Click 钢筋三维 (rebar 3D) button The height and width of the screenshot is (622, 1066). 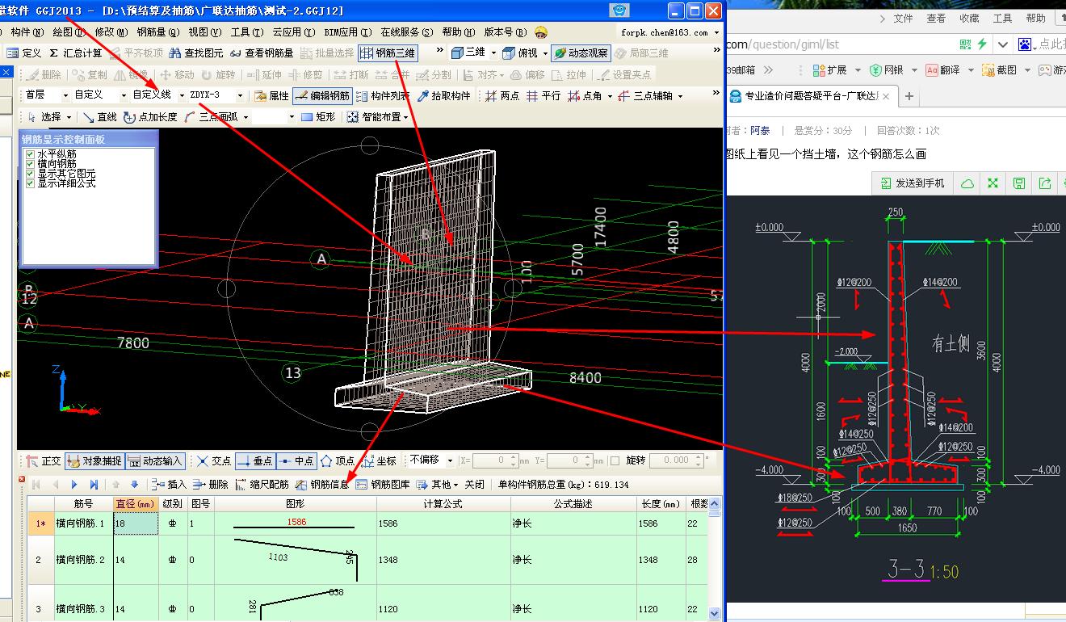coord(388,53)
